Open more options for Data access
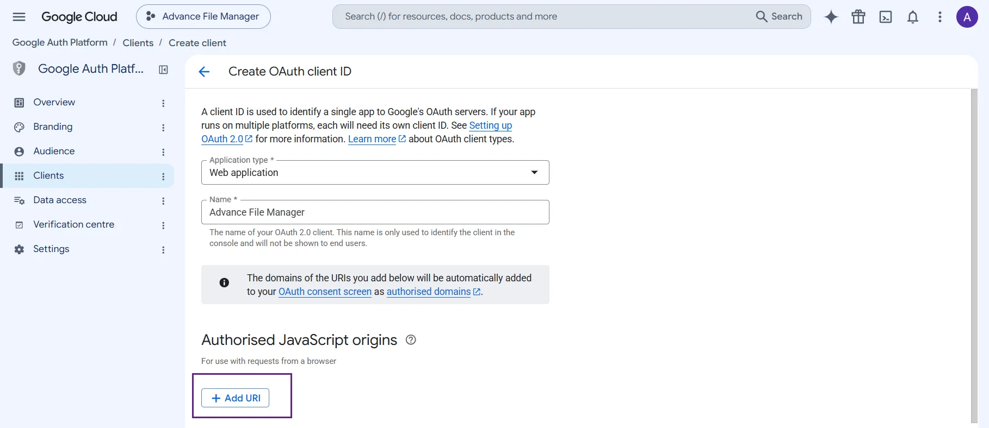Screen dimensions: 989x428 tap(163, 201)
